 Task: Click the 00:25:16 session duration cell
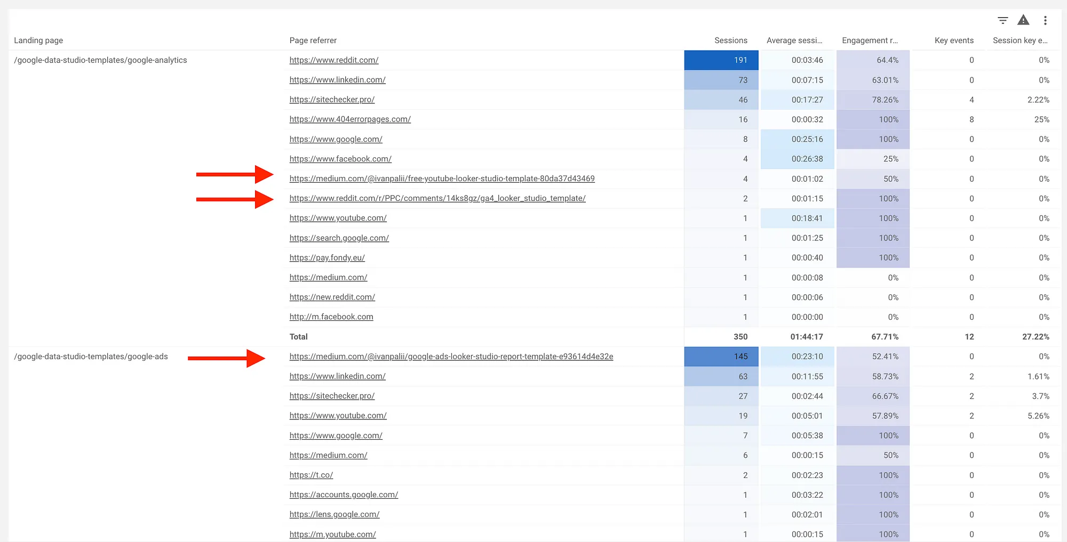click(x=797, y=139)
